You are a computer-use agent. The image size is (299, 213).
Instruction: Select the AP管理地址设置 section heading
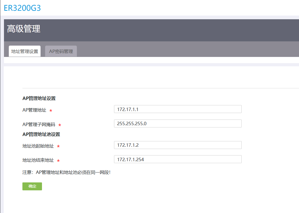39,98
